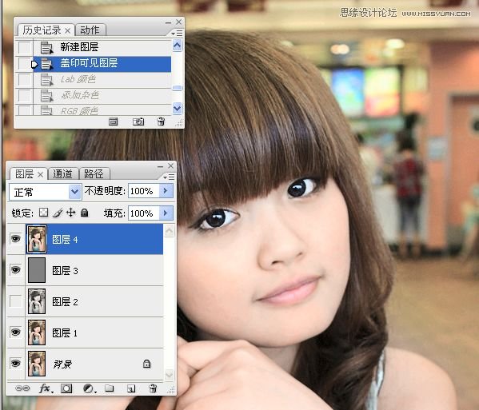
Task: Delete layer with Layers panel trash icon
Action: pyautogui.click(x=153, y=388)
